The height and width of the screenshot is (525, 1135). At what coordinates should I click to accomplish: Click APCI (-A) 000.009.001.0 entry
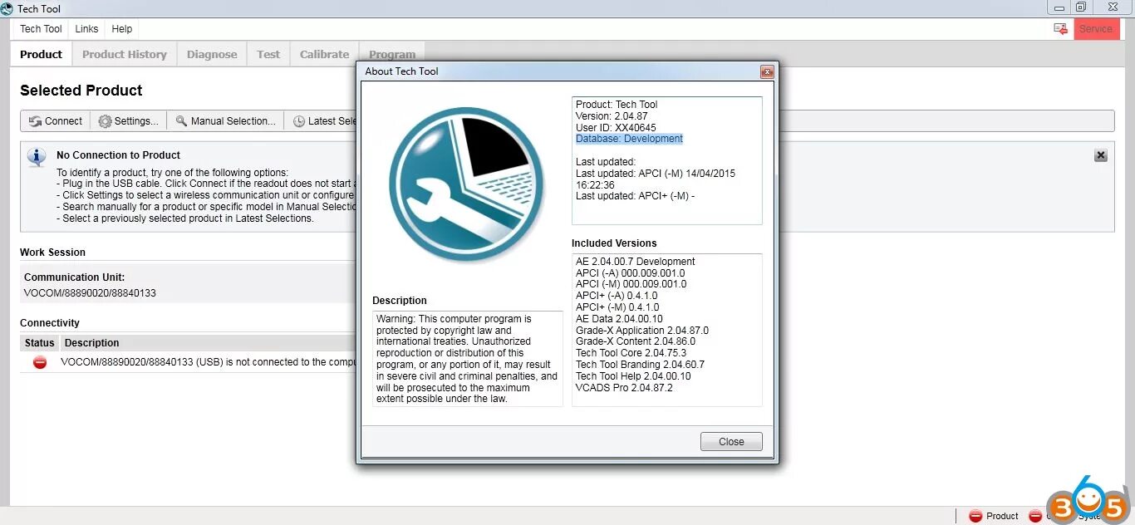[631, 272]
